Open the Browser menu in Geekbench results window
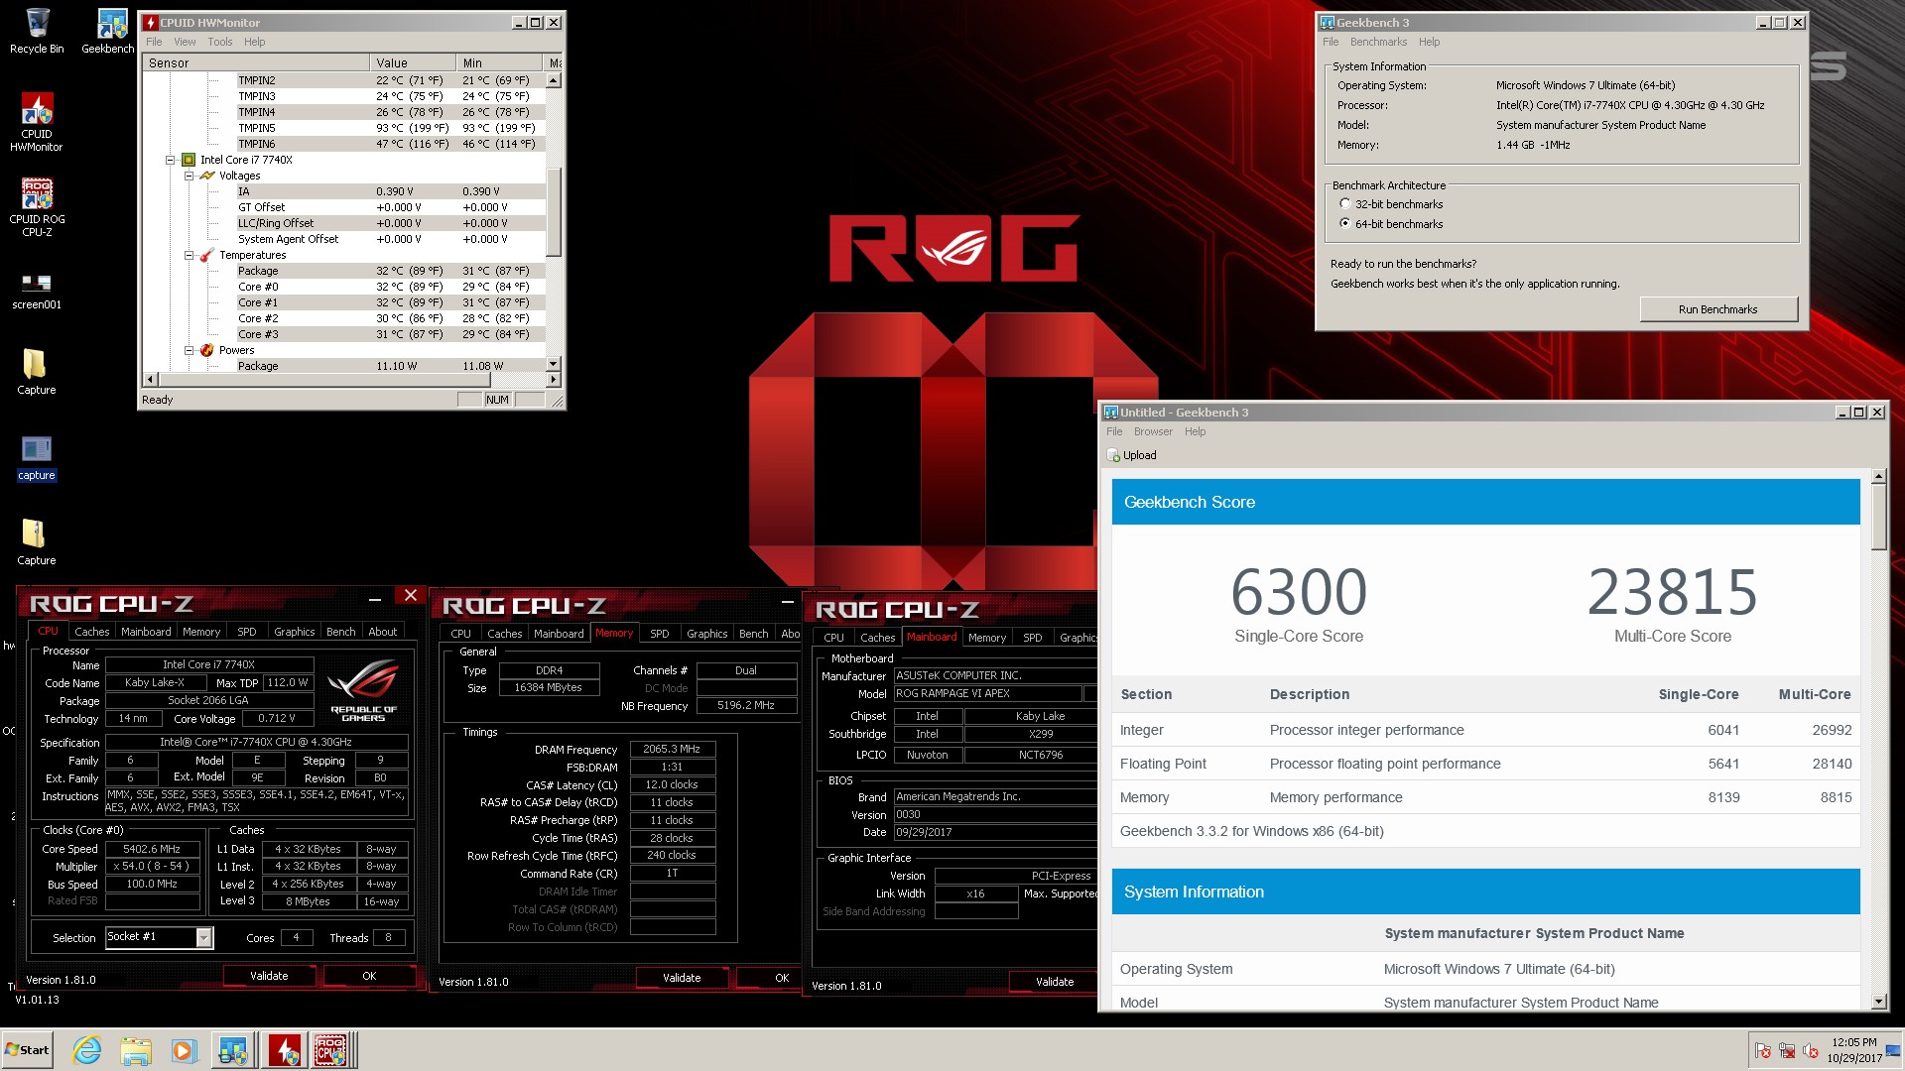The image size is (1905, 1071). pyautogui.click(x=1153, y=431)
